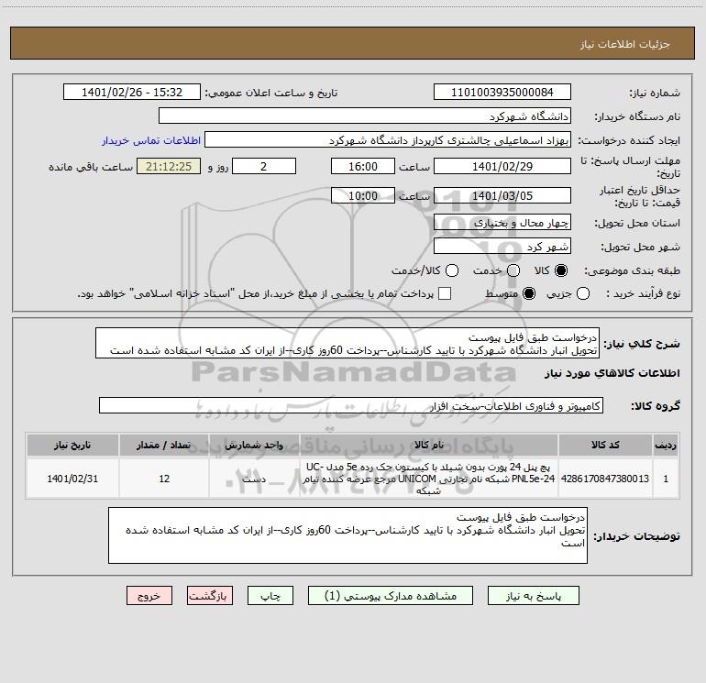Screen dimensions: 706x683
Task: Select the جزیی purchase type radio
Action: tap(582, 293)
